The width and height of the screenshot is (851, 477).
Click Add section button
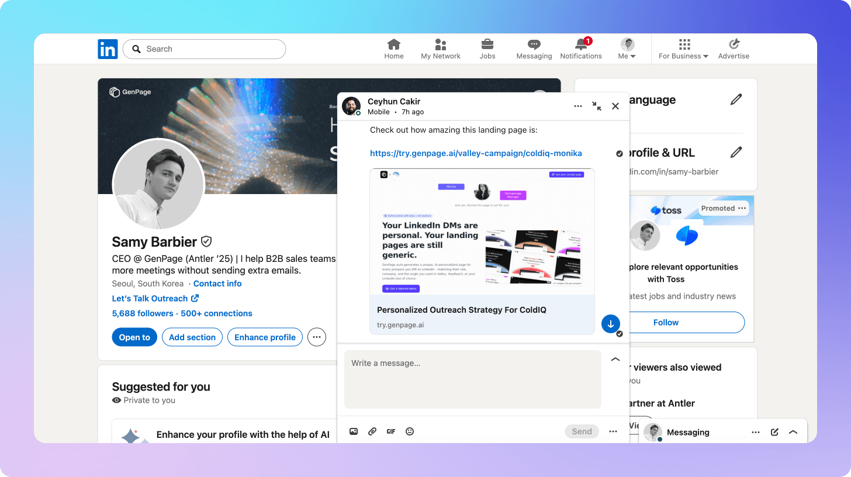point(192,337)
